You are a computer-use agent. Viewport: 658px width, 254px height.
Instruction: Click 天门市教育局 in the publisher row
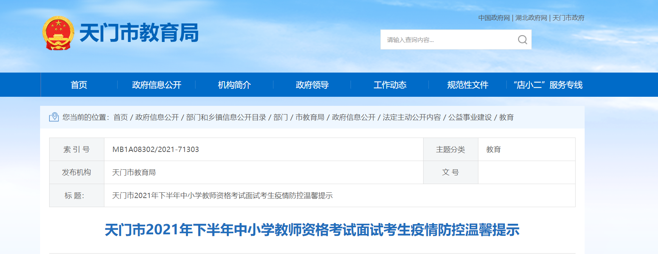[x=134, y=172]
